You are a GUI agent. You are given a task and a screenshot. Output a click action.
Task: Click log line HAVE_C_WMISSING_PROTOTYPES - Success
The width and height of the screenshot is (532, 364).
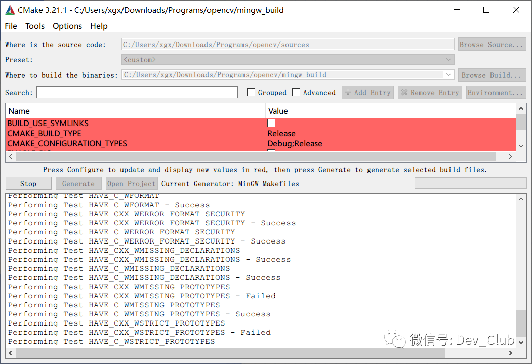click(139, 314)
